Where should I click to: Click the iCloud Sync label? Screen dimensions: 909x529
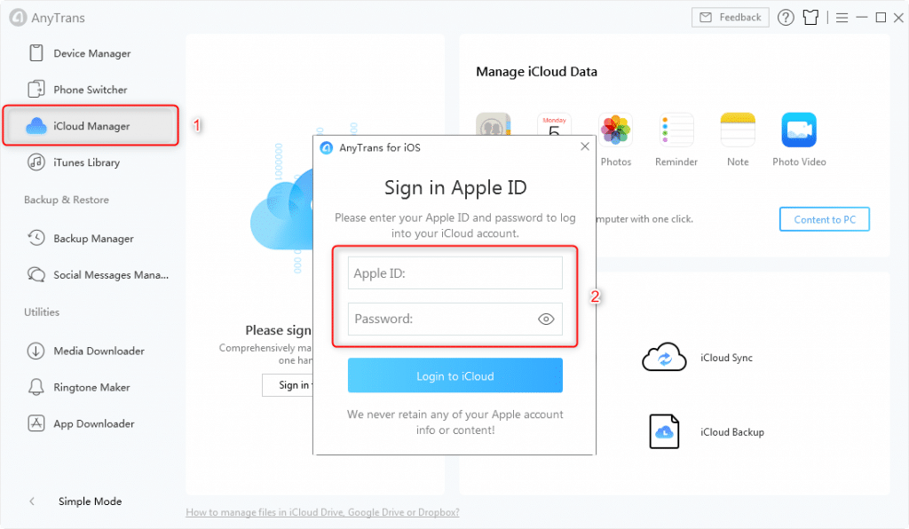(x=726, y=358)
